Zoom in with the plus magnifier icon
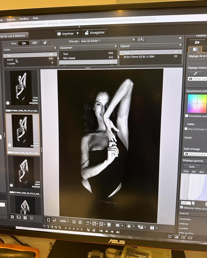 click(80, 223)
